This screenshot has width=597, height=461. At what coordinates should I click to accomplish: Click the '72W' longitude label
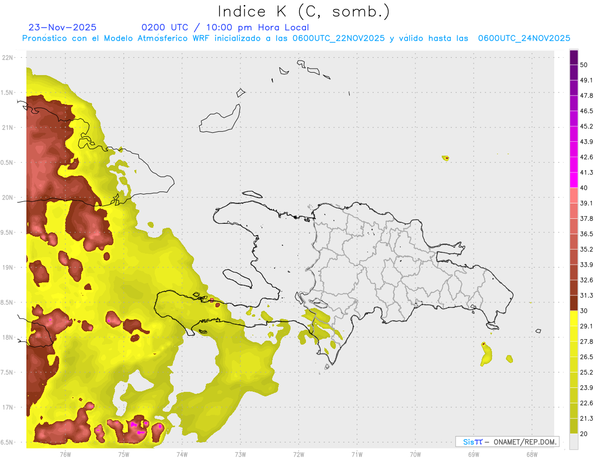tap(298, 454)
